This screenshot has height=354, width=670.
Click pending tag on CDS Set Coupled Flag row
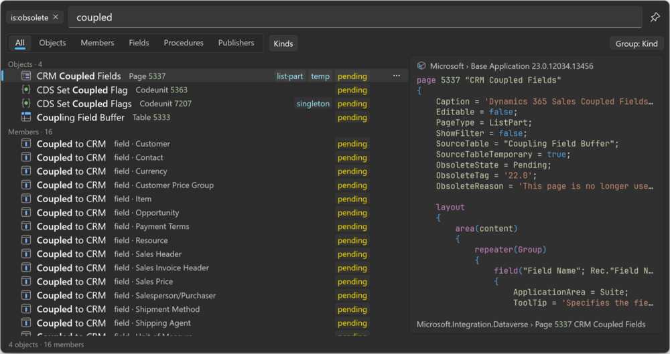[352, 90]
